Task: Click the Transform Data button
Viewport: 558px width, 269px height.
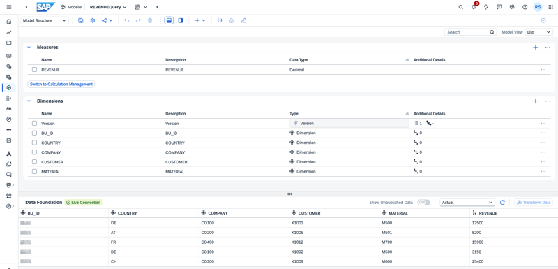Action: [534, 203]
